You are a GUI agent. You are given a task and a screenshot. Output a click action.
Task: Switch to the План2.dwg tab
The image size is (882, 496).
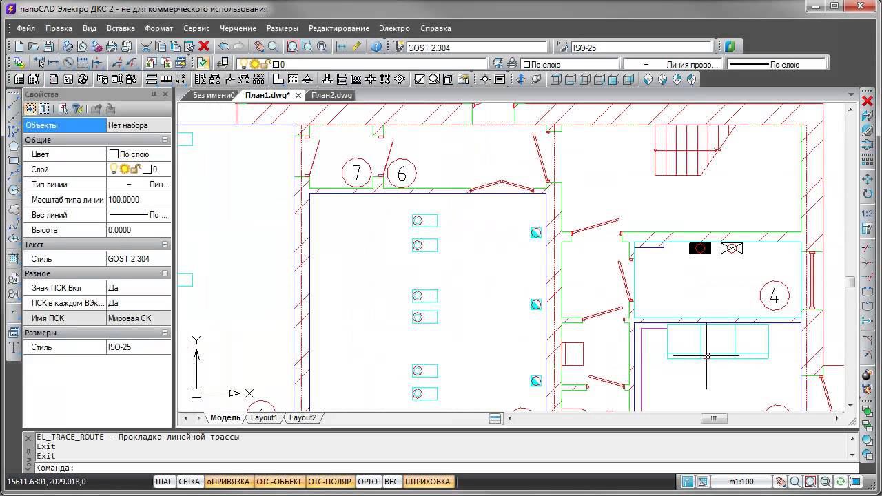331,95
